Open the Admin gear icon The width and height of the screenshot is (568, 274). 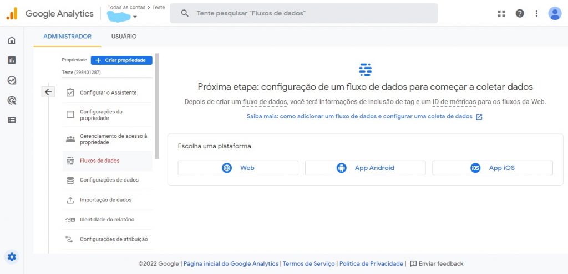point(12,257)
